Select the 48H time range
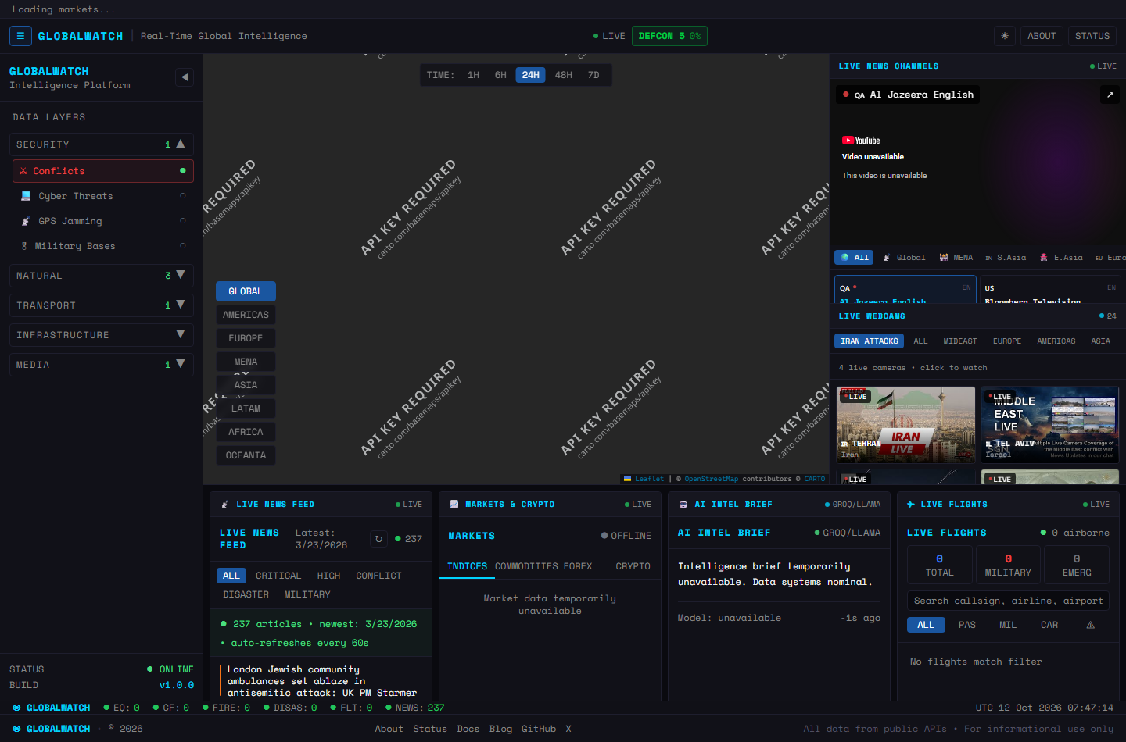The image size is (1126, 742). coord(564,75)
